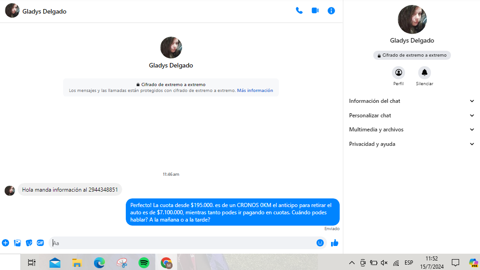Open Spotify from the taskbar

144,262
